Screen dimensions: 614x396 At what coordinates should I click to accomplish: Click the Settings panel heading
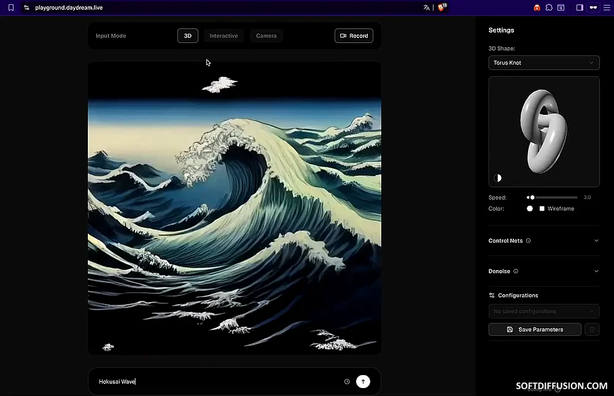click(501, 30)
